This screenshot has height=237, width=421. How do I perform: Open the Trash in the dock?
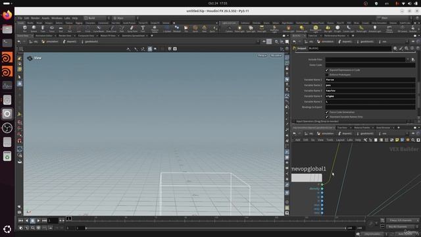click(7, 156)
